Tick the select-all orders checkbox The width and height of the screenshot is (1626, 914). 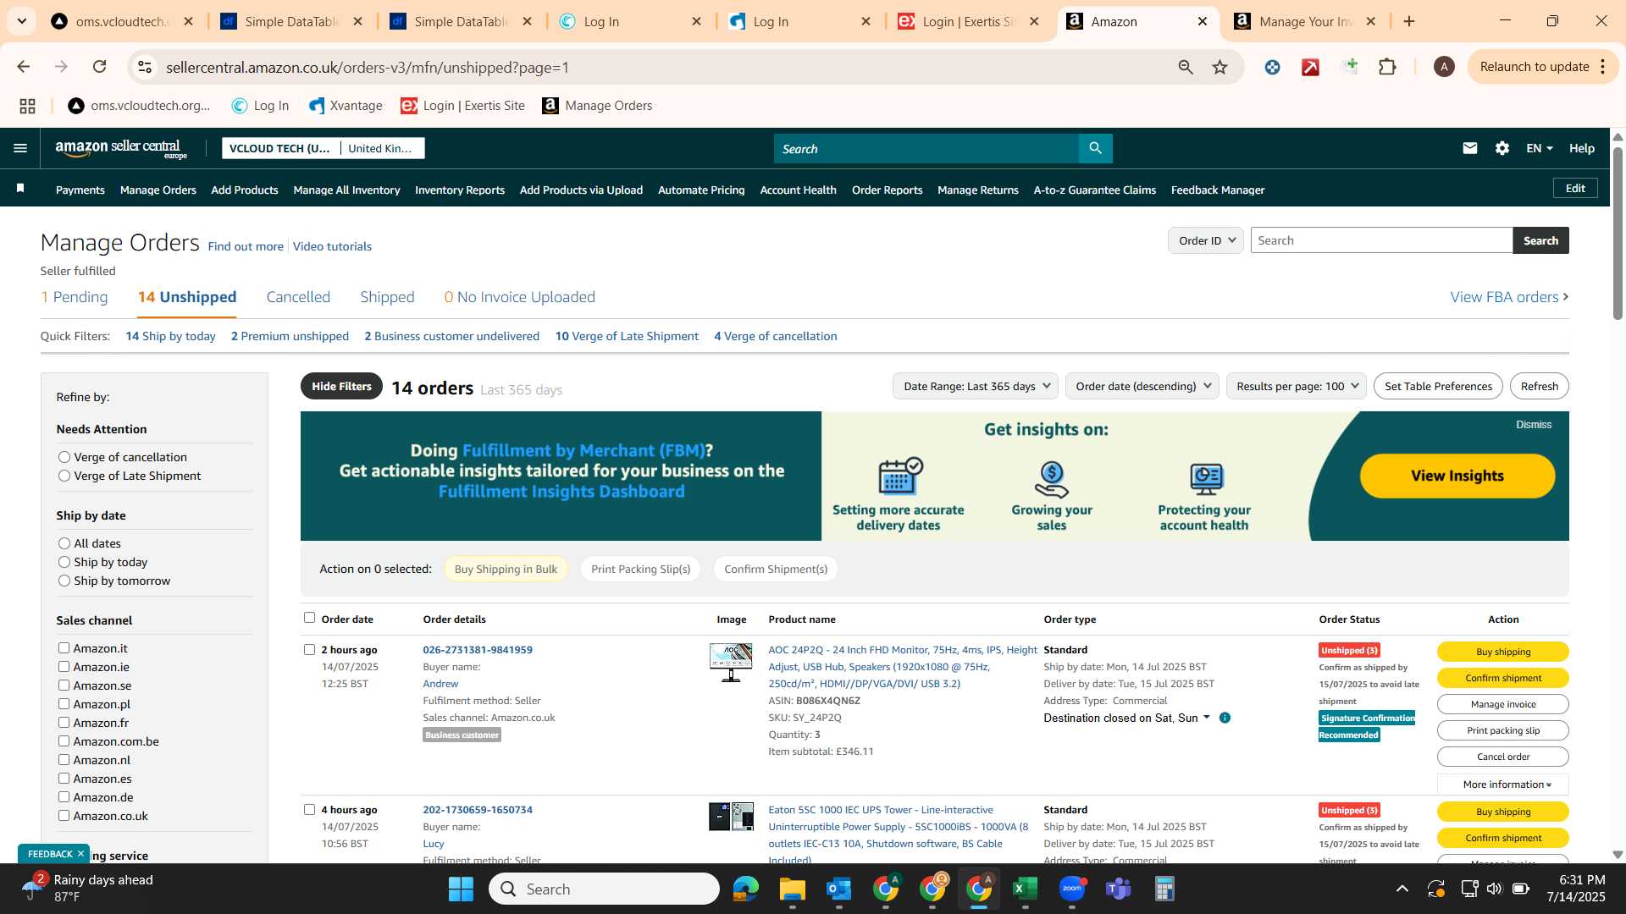click(309, 618)
